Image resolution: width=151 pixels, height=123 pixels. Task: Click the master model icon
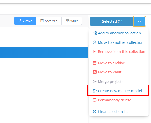[95, 91]
